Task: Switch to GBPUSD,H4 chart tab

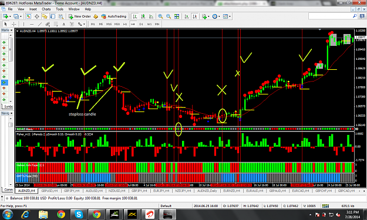Action: pos(49,191)
